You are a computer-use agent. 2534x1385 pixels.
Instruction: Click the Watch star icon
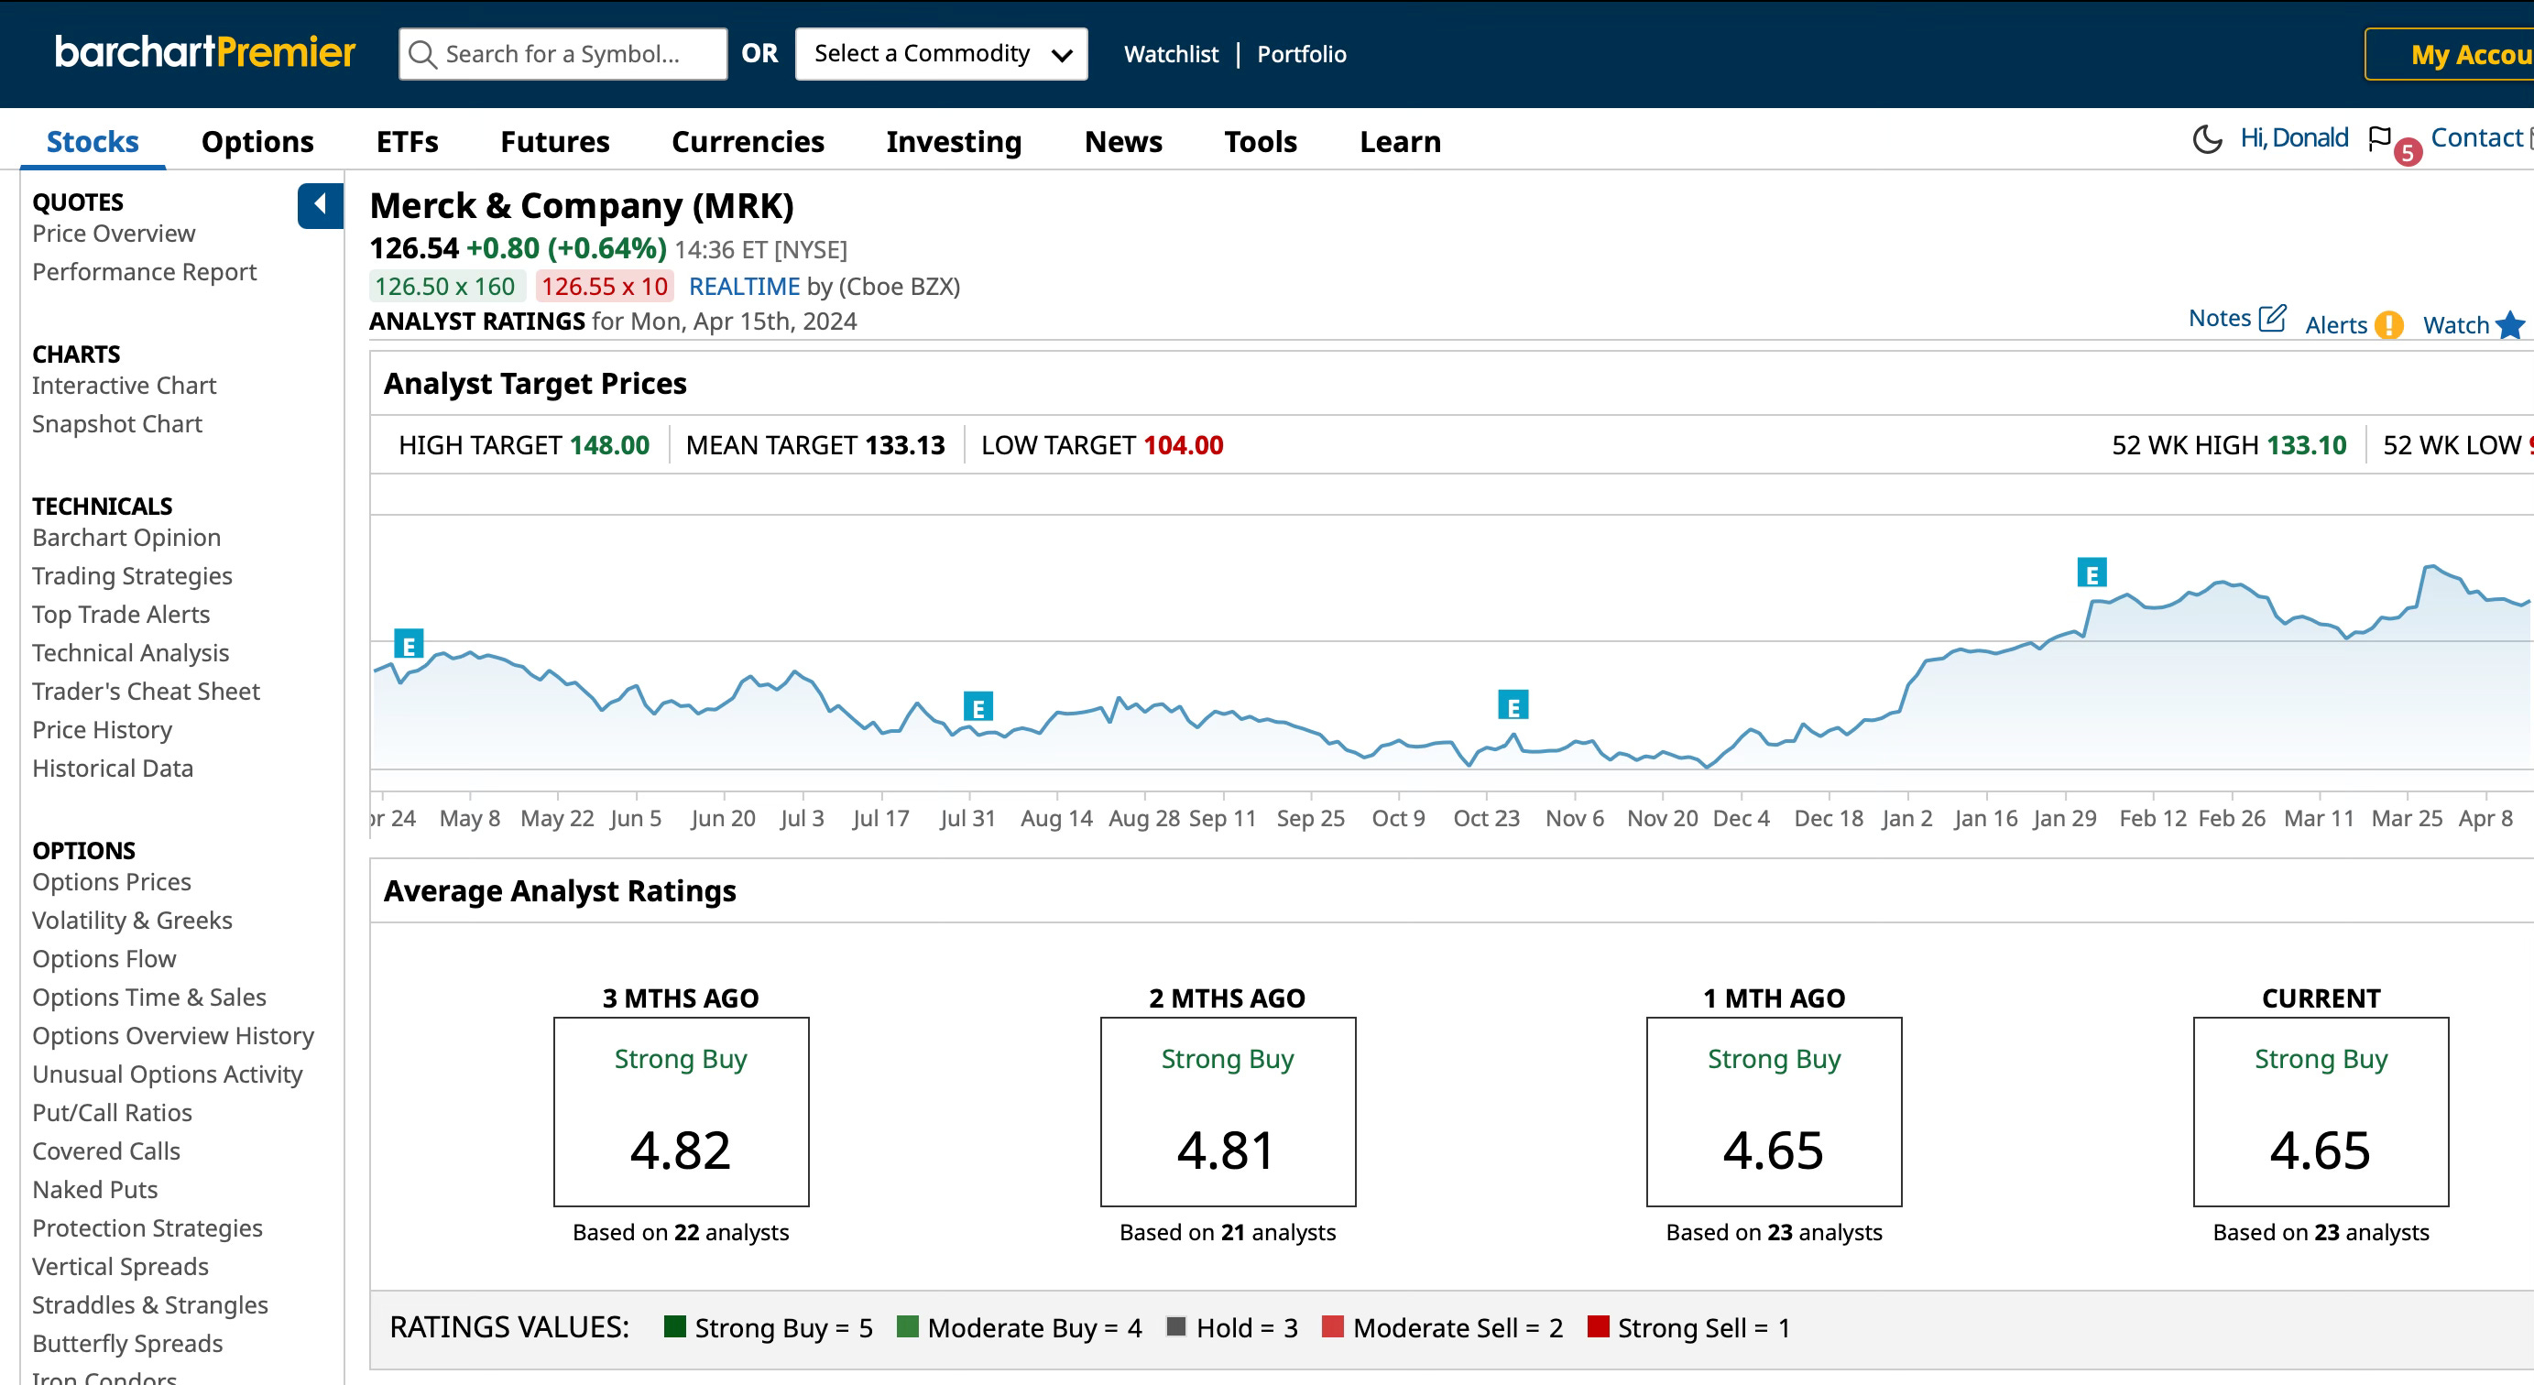(x=2509, y=324)
